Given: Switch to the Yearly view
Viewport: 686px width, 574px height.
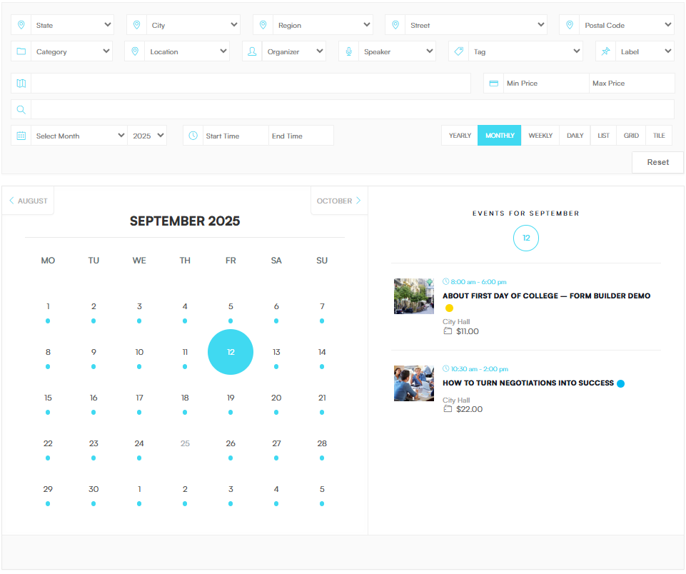Looking at the screenshot, I should [x=460, y=136].
